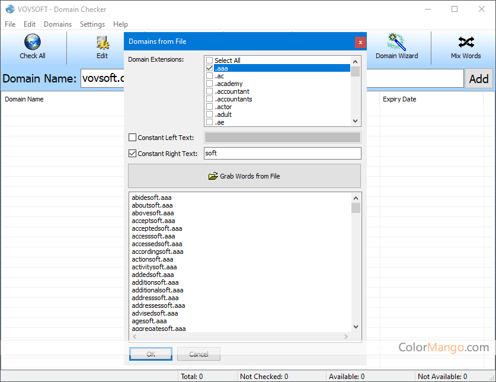Toggle the Constant Left Text checkbox

pyautogui.click(x=133, y=138)
